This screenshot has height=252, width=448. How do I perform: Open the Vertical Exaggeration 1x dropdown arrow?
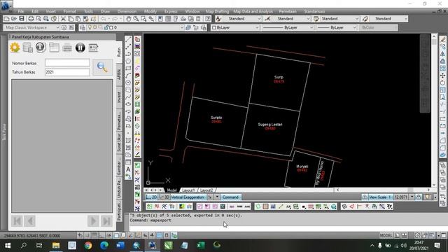click(x=217, y=197)
